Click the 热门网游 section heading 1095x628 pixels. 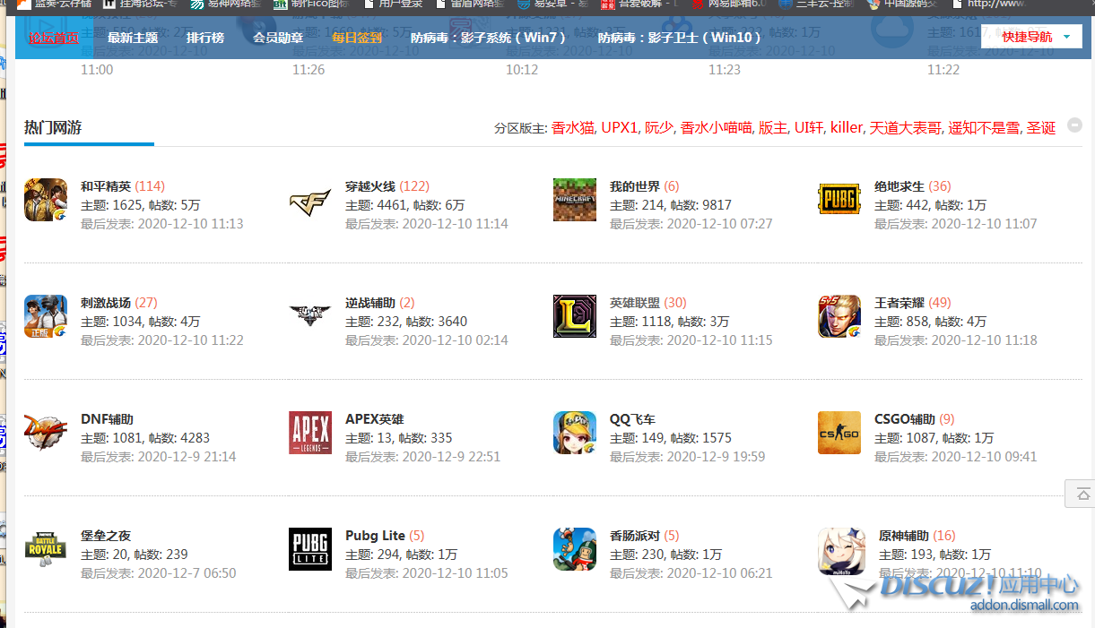(53, 127)
